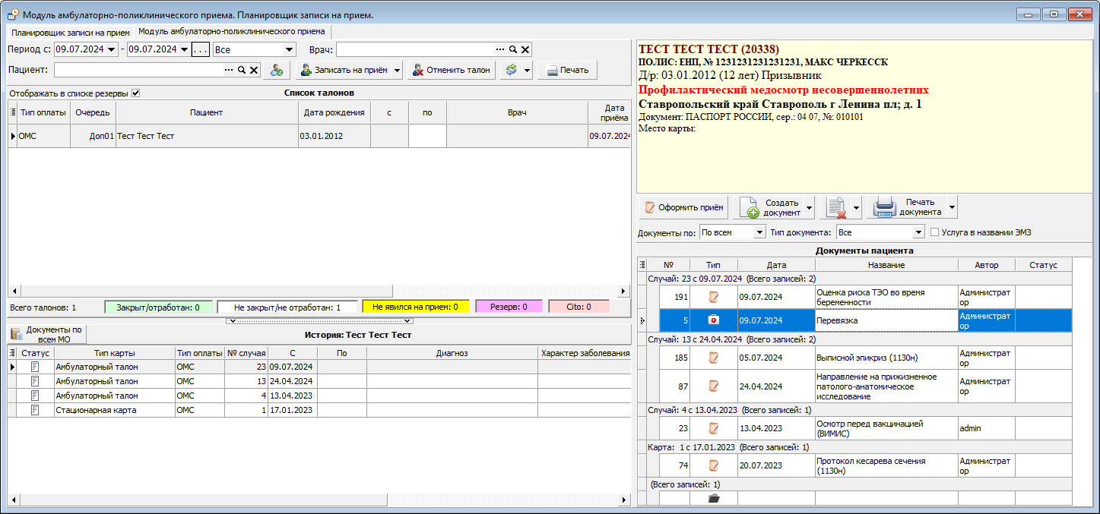Expand the Документы по combo box

759,232
